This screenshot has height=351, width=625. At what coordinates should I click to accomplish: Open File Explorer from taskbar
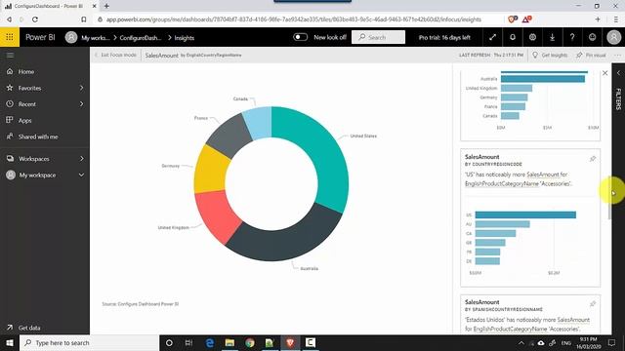tap(229, 342)
